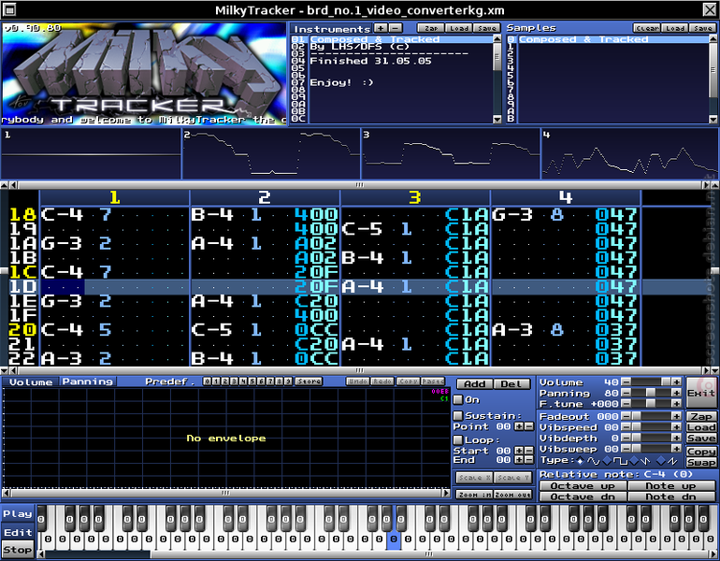Exit the instrument editor
720x561 pixels.
click(700, 393)
